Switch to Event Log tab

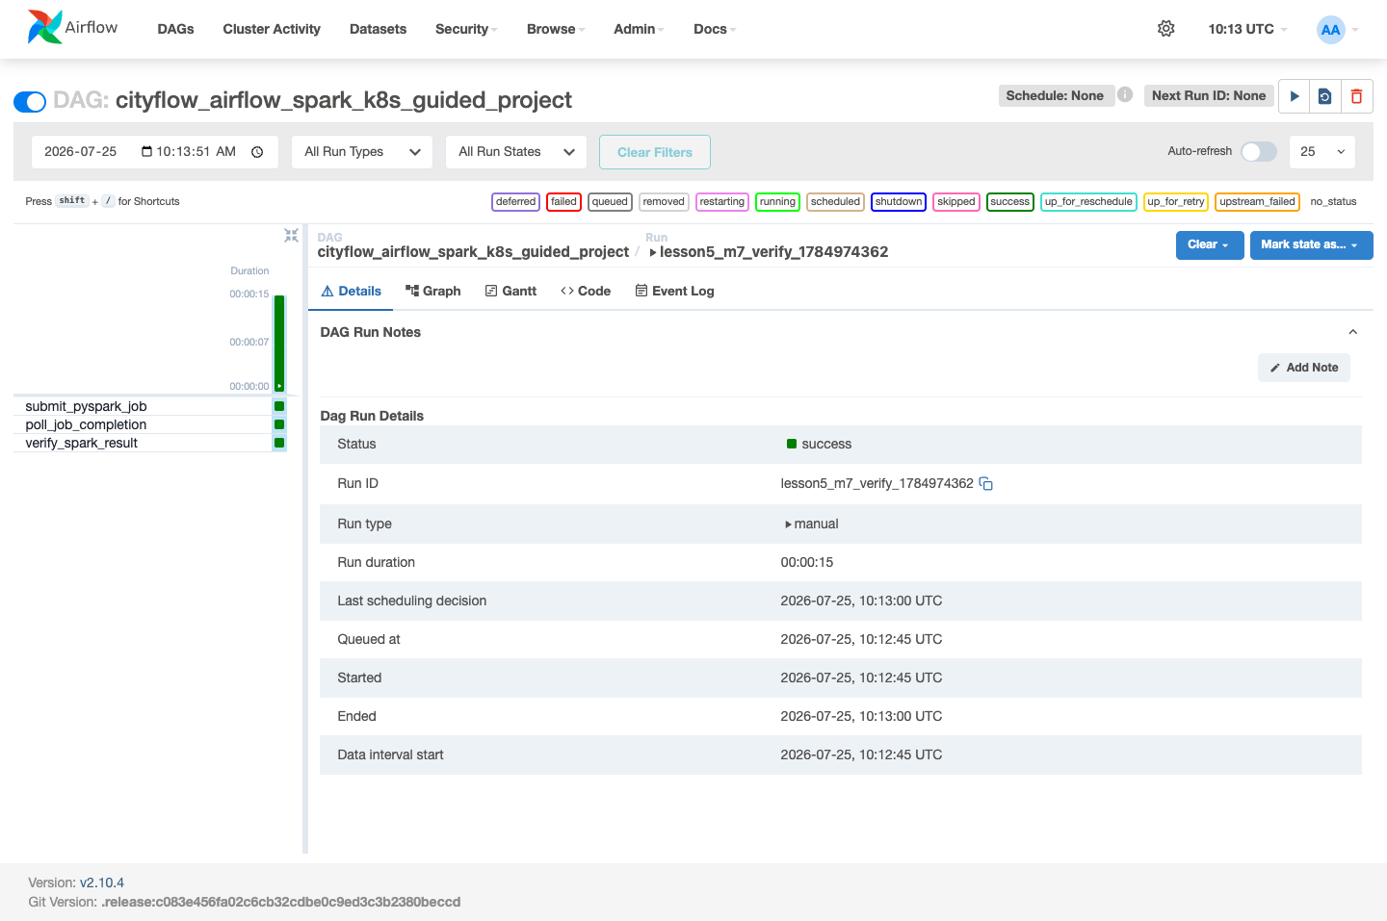(674, 291)
